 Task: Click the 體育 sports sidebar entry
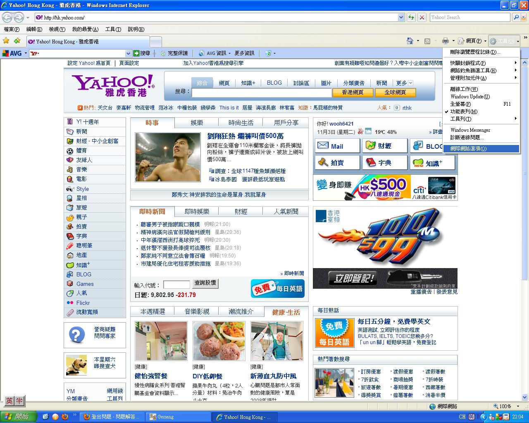[81, 150]
